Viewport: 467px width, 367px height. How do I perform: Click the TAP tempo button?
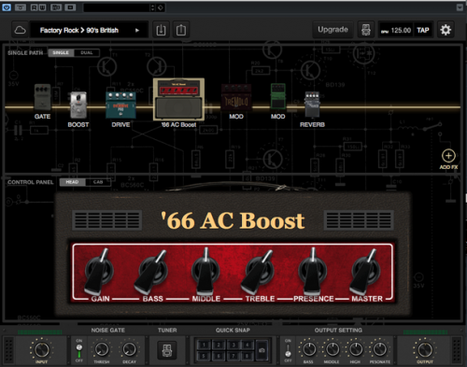point(423,30)
